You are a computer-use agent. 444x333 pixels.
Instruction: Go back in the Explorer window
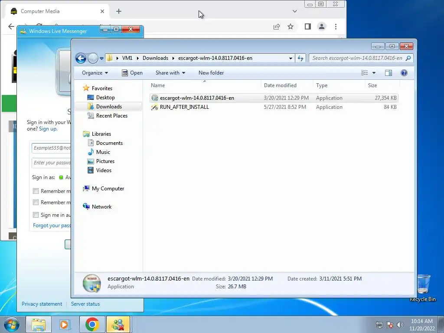coord(81,59)
